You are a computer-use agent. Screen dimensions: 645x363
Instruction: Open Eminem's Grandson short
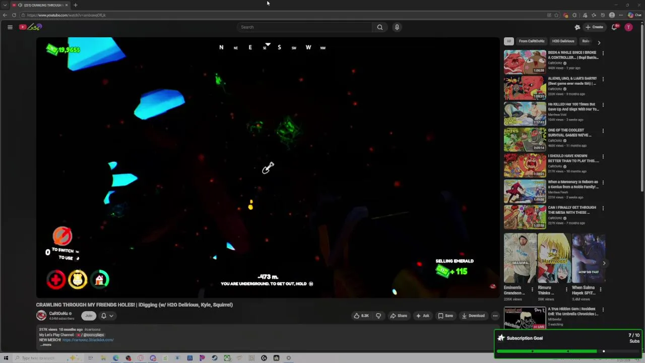click(520, 258)
